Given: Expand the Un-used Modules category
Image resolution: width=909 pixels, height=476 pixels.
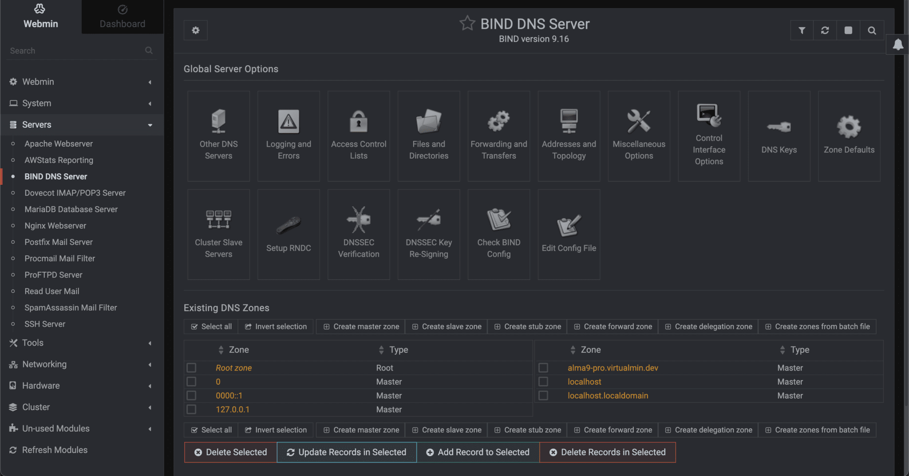Looking at the screenshot, I should pos(82,429).
